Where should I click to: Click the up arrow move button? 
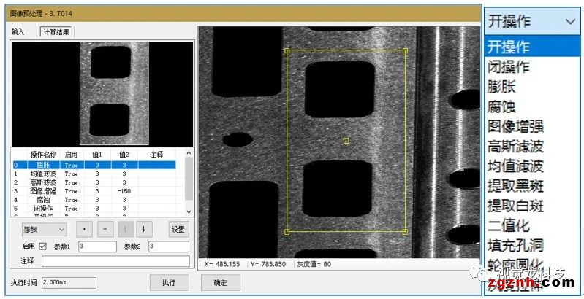click(x=124, y=229)
